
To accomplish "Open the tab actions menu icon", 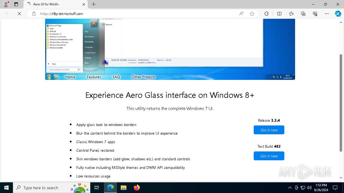I will click(16, 4).
